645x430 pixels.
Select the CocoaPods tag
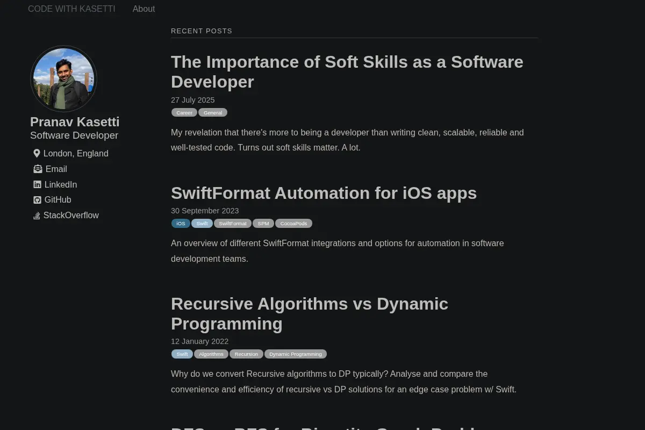click(293, 223)
